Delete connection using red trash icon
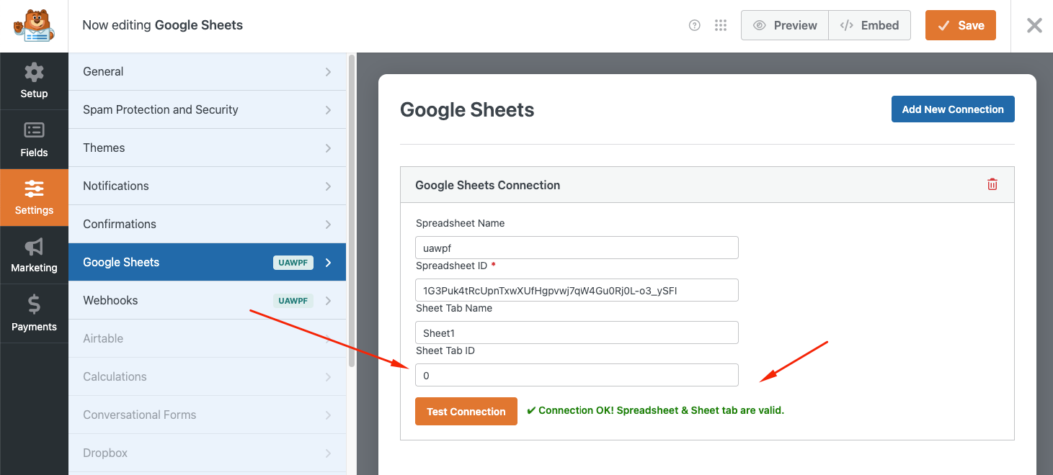The image size is (1053, 475). tap(992, 184)
